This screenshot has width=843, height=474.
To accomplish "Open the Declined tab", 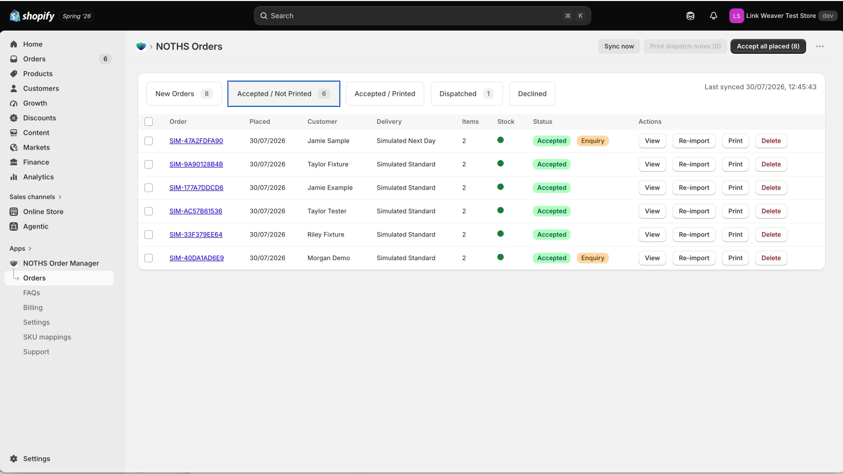I will [x=532, y=94].
